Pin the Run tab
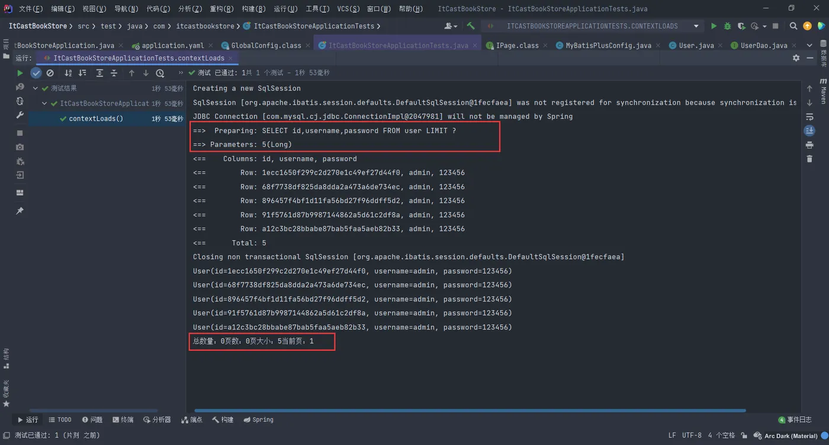The height and width of the screenshot is (445, 829). [20, 211]
